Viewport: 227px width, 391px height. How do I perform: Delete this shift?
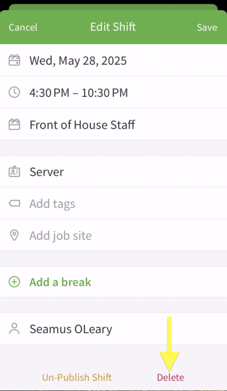[171, 377]
